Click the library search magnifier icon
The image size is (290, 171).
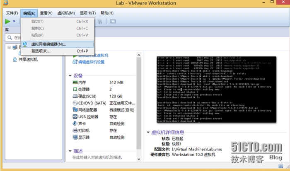tap(10, 38)
